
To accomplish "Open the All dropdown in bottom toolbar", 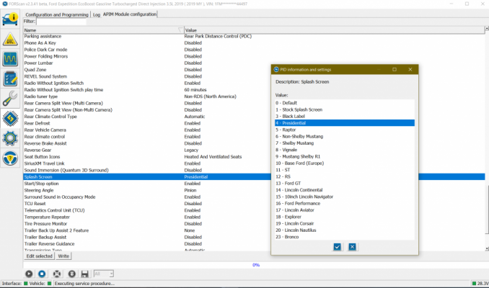I will point(104,274).
